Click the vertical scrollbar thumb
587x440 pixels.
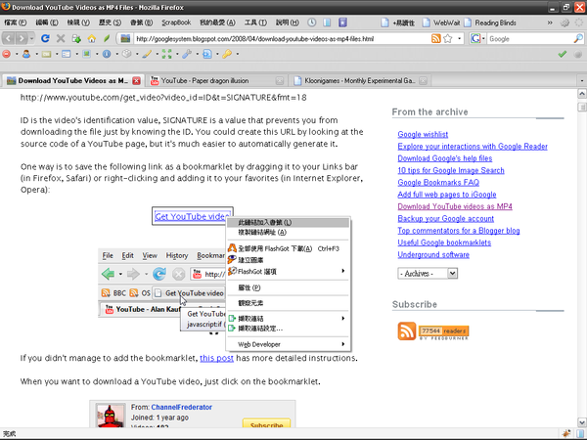click(x=582, y=108)
